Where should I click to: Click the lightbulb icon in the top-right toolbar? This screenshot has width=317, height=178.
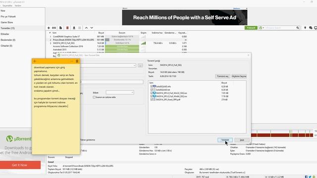coord(305,28)
